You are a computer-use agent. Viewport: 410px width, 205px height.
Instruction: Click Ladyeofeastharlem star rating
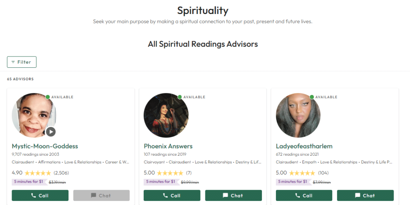pyautogui.click(x=302, y=173)
